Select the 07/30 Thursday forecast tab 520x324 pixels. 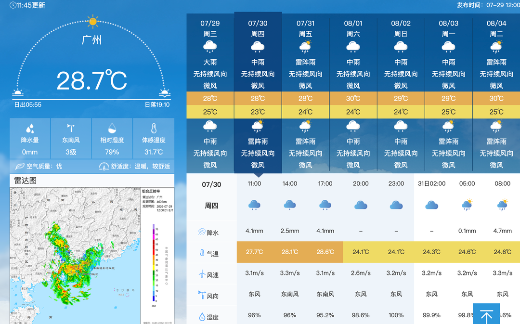[258, 93]
